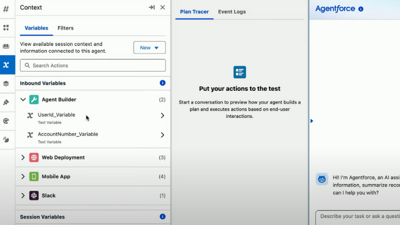400x225 pixels.
Task: Expand the Slack group
Action: pos(23,196)
